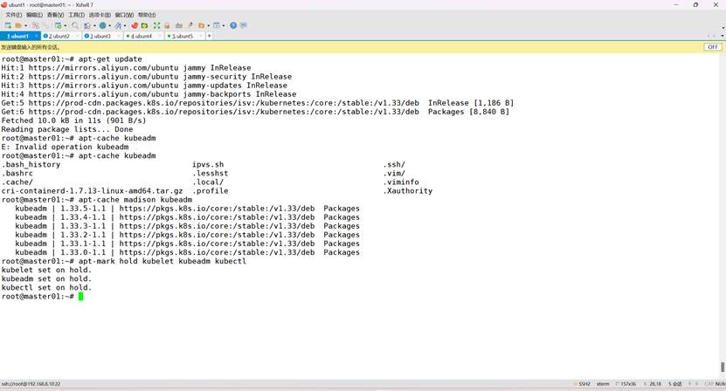Expand the window layout dropdown arrow

click(x=224, y=25)
